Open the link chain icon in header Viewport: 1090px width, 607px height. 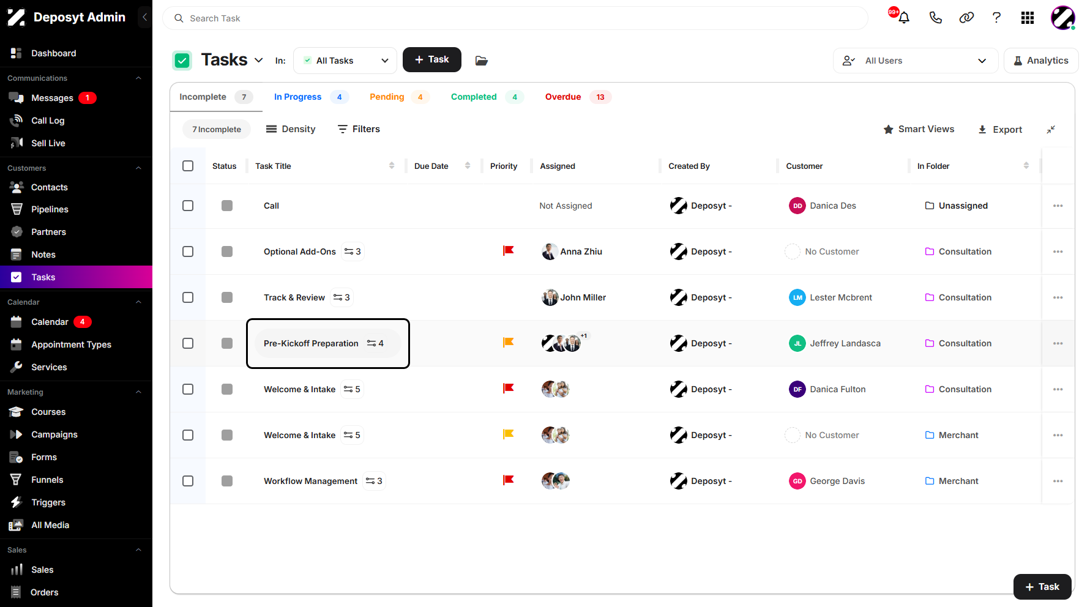(966, 18)
